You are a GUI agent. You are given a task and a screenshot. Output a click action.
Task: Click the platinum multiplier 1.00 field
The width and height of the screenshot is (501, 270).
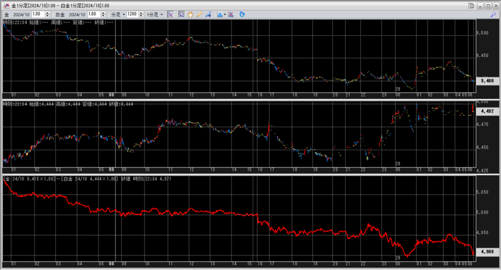(x=95, y=14)
